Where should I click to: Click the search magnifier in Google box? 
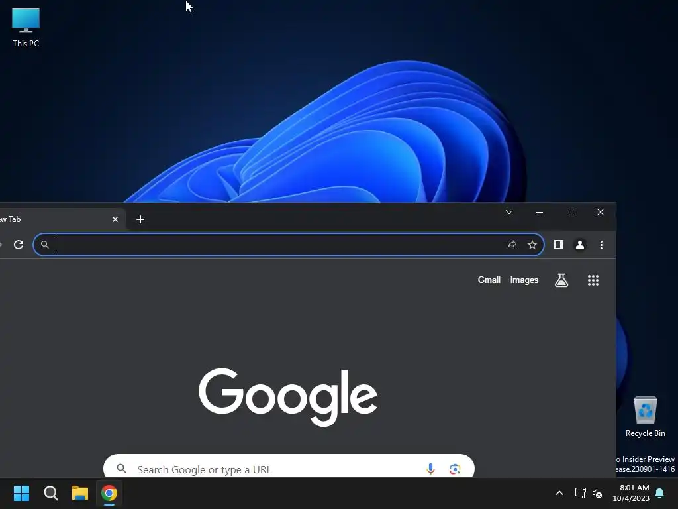coord(122,469)
